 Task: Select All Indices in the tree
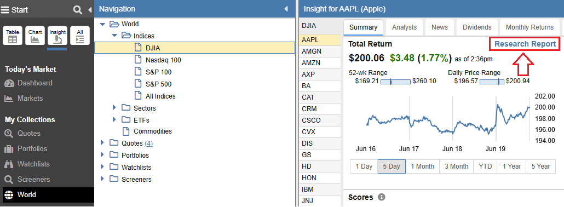[160, 96]
